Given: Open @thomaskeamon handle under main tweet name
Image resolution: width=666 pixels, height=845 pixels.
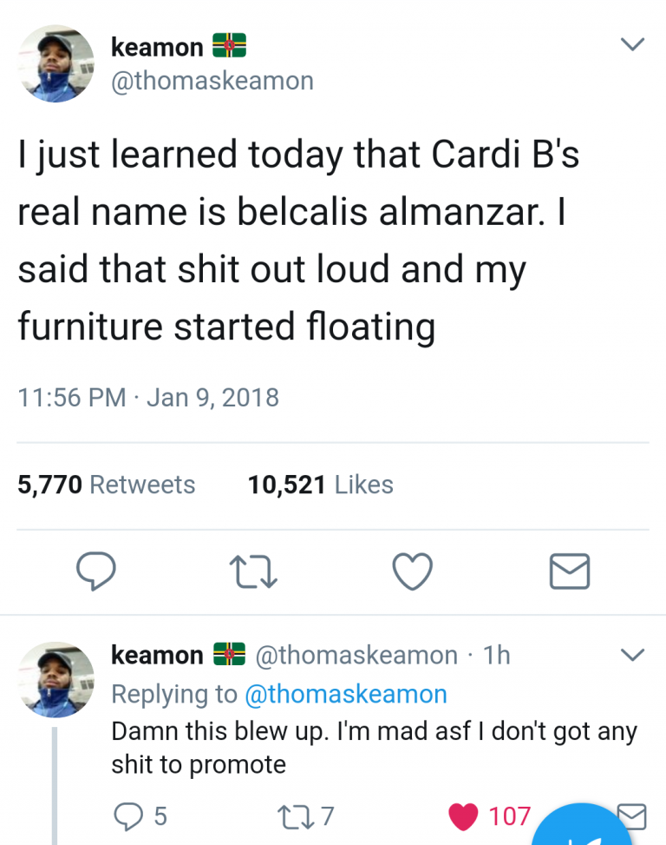Looking at the screenshot, I should (x=212, y=82).
